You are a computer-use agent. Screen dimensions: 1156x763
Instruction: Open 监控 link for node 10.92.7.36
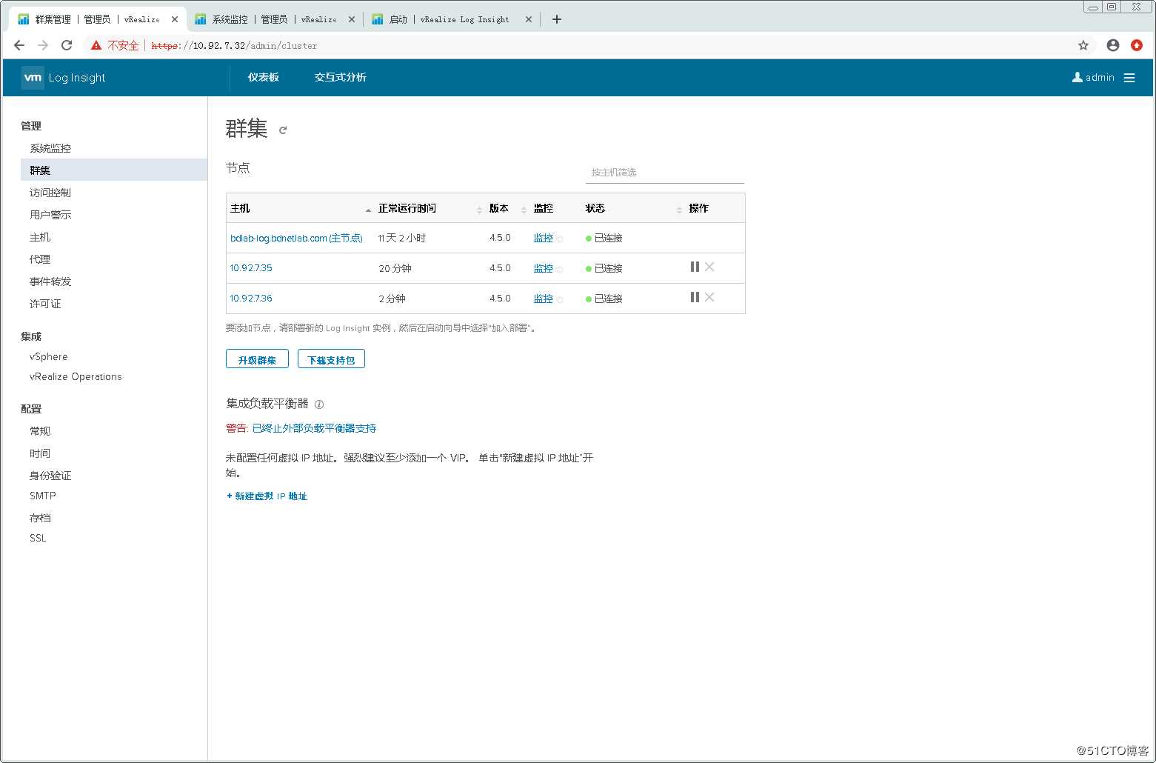(x=544, y=299)
